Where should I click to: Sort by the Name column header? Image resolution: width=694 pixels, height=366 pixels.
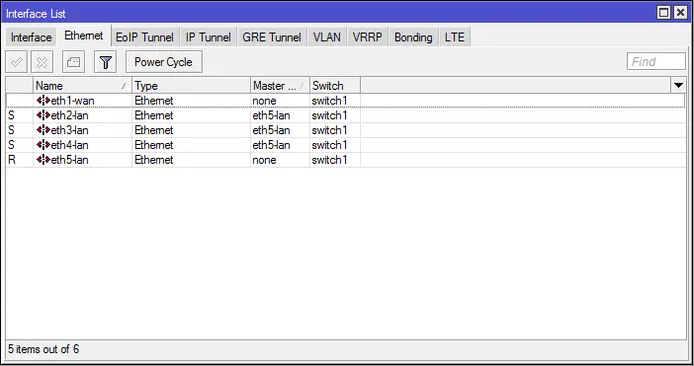[82, 85]
